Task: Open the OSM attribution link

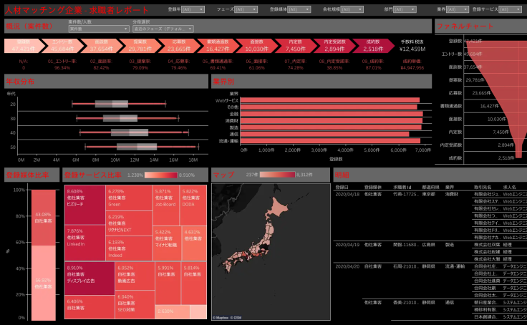Action: tap(238, 318)
